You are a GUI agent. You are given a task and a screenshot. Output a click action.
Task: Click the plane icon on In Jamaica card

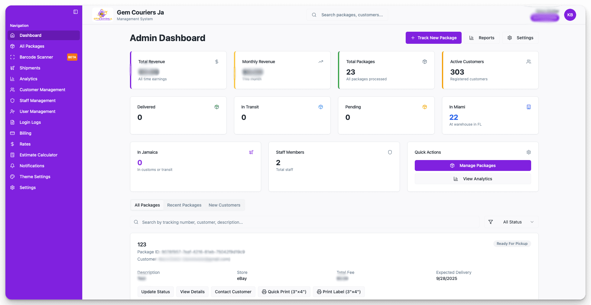[x=251, y=152]
